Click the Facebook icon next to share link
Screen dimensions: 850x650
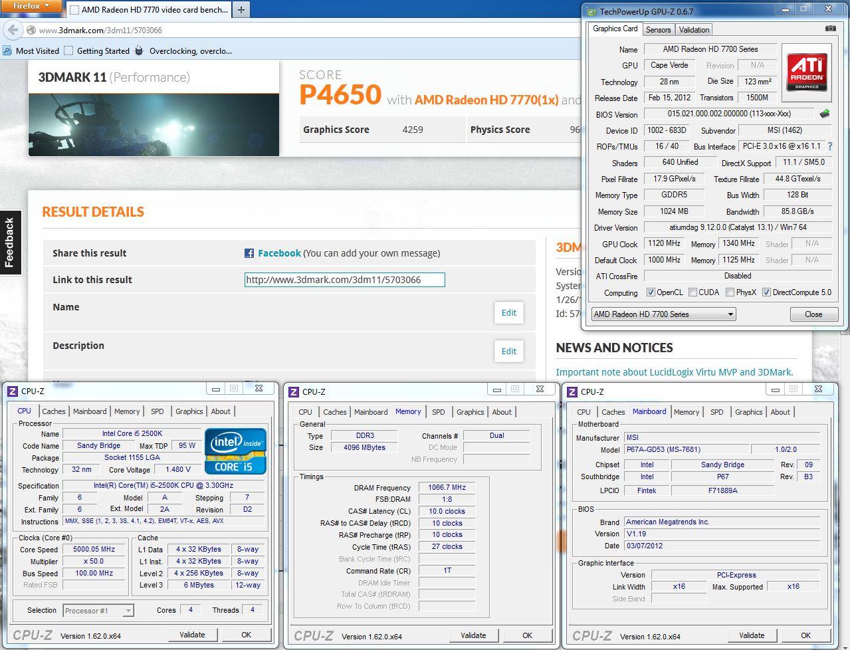pos(249,253)
